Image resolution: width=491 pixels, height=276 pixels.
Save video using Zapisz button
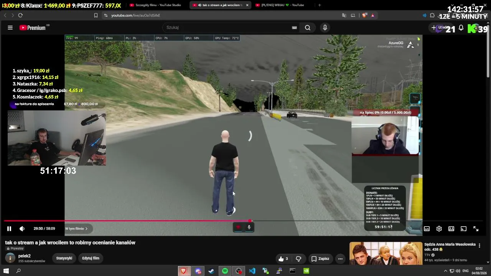point(320,259)
